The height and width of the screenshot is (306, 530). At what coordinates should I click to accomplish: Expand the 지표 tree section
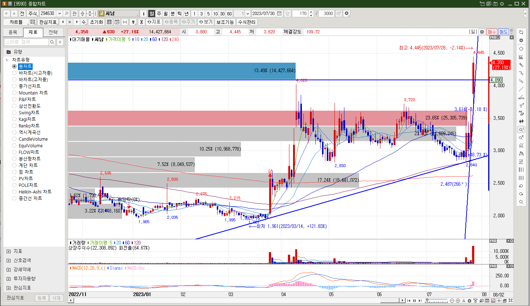pos(9,251)
